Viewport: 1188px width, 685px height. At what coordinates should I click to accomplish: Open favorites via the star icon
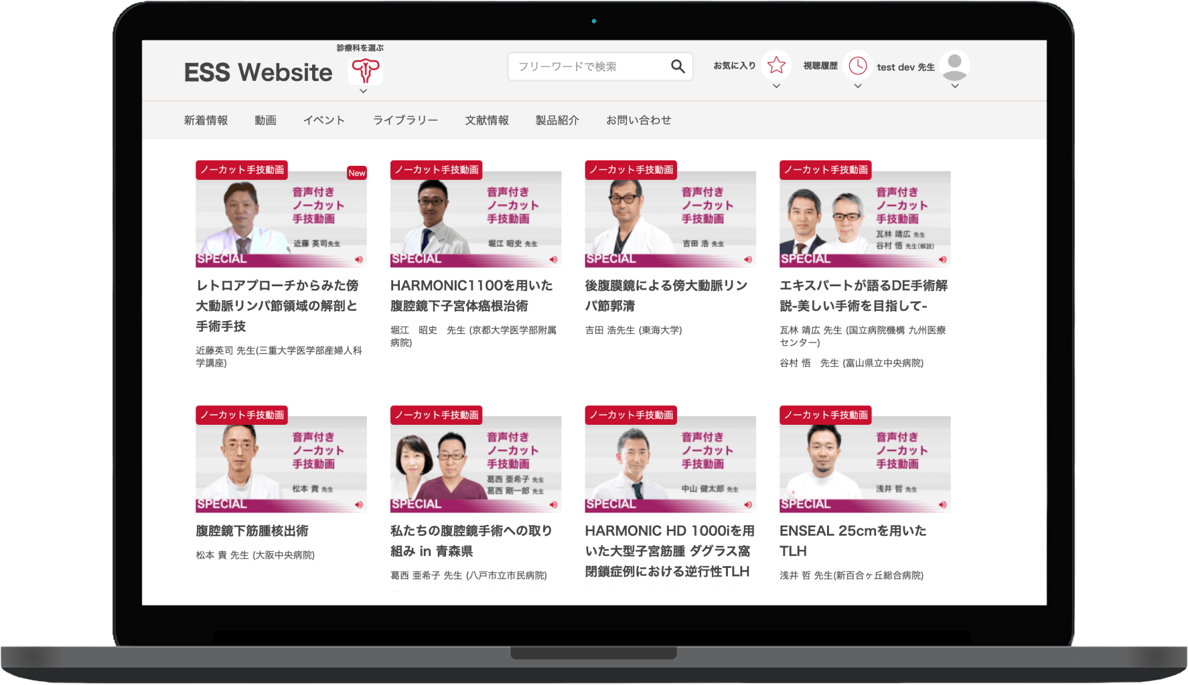tap(776, 66)
